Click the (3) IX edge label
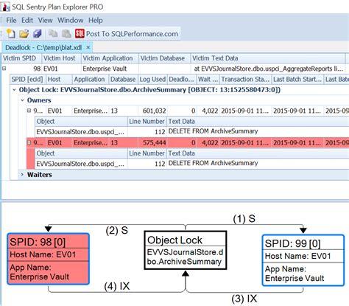 point(244,299)
